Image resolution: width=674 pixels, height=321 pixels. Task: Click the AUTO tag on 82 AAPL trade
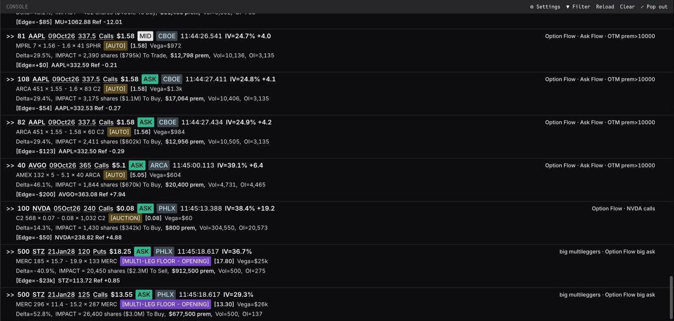tap(119, 132)
